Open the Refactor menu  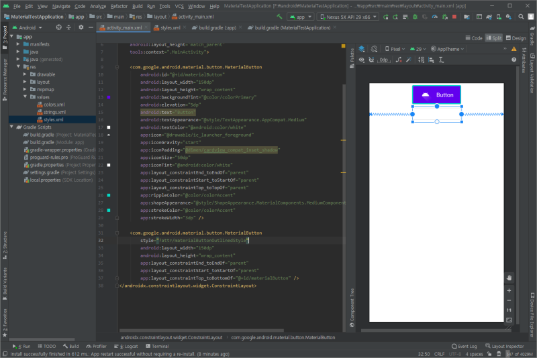pos(119,5)
